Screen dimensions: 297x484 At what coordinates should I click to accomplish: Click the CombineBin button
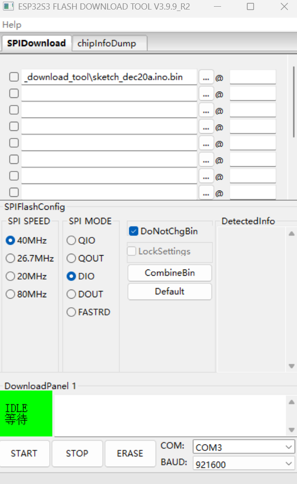pos(170,273)
